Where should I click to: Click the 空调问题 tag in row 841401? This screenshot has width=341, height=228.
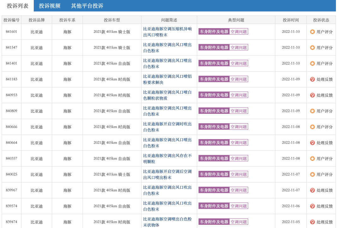239,63
